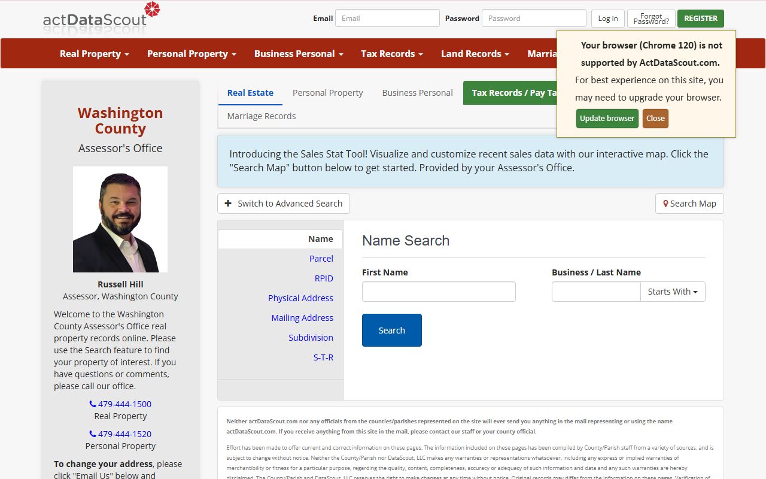Click phone icon beside 479-444-1520

point(93,434)
